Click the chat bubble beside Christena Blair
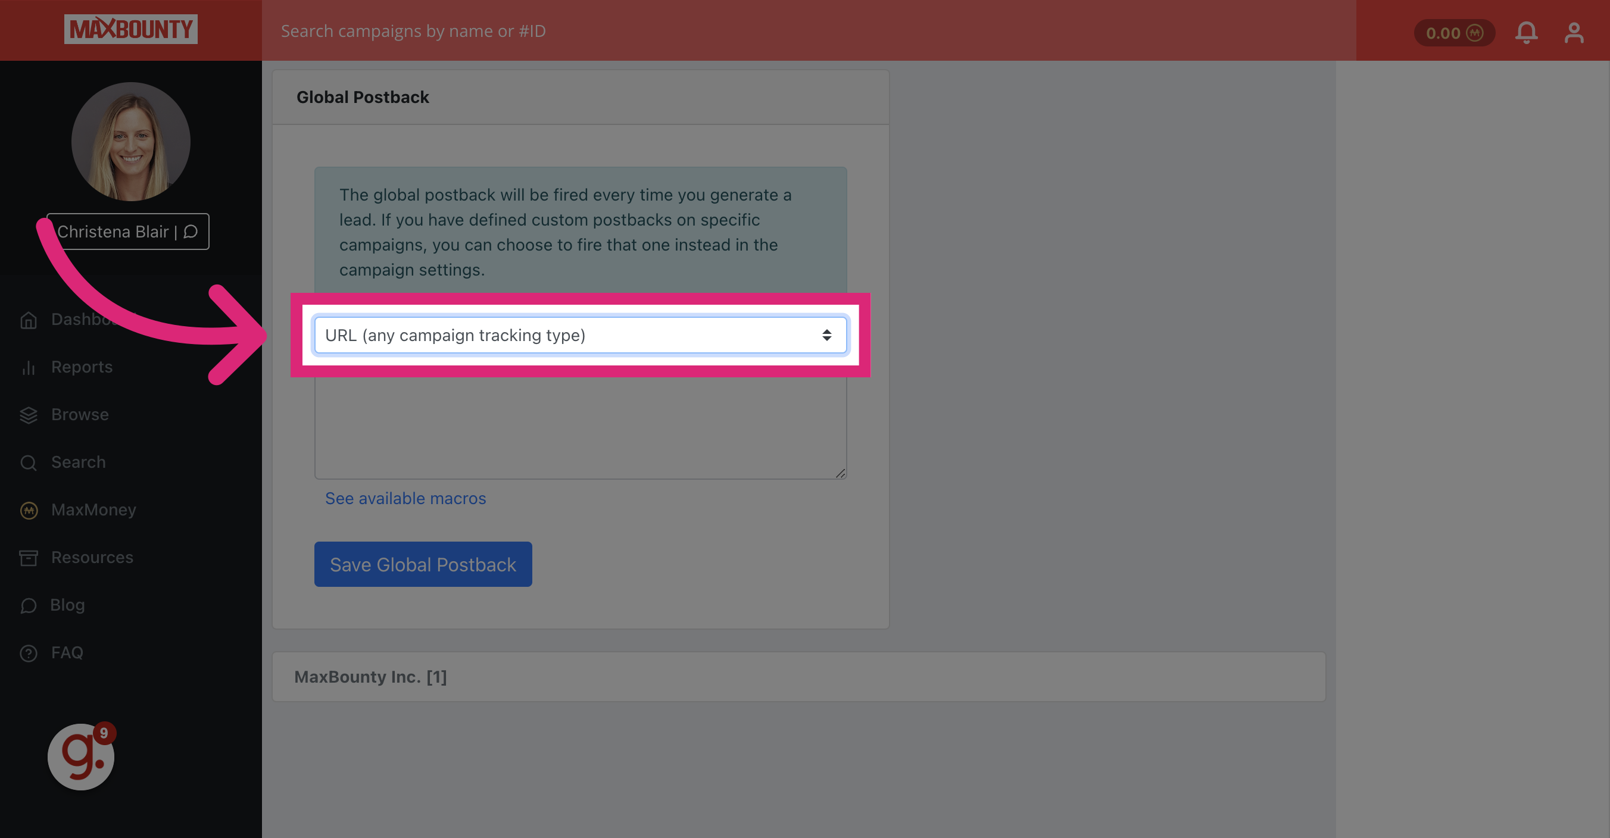 tap(191, 231)
